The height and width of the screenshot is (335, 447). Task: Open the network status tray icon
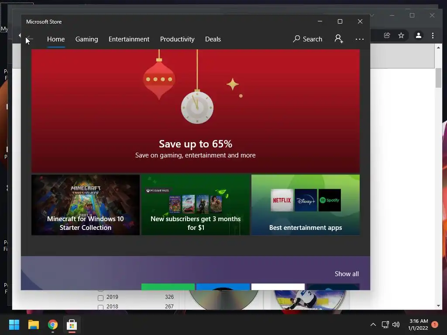[x=385, y=325]
